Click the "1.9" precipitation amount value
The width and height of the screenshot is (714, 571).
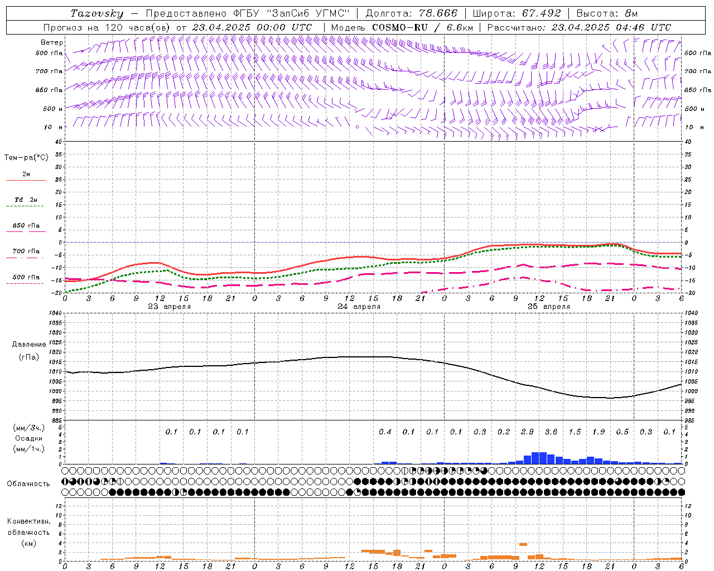pyautogui.click(x=599, y=432)
